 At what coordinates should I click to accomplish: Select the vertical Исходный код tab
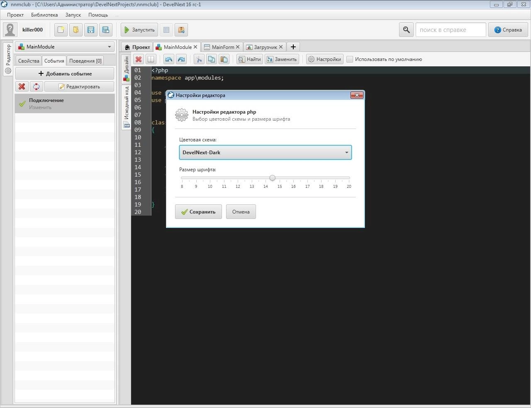(127, 107)
